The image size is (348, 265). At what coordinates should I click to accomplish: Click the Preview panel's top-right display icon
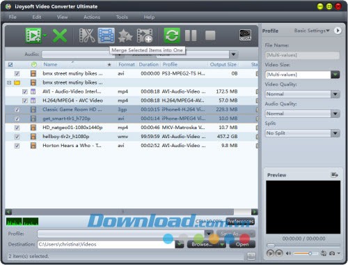(334, 175)
